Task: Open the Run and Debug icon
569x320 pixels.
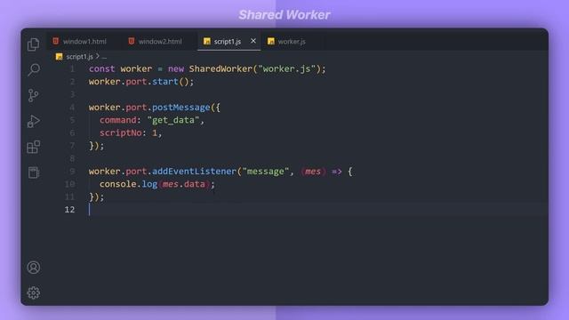Action: tap(34, 121)
